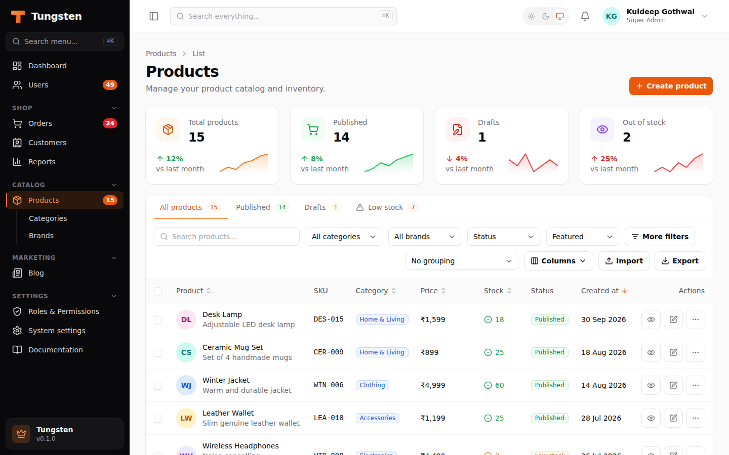The width and height of the screenshot is (729, 455).
Task: Focus the Search products field
Action: coord(227,237)
